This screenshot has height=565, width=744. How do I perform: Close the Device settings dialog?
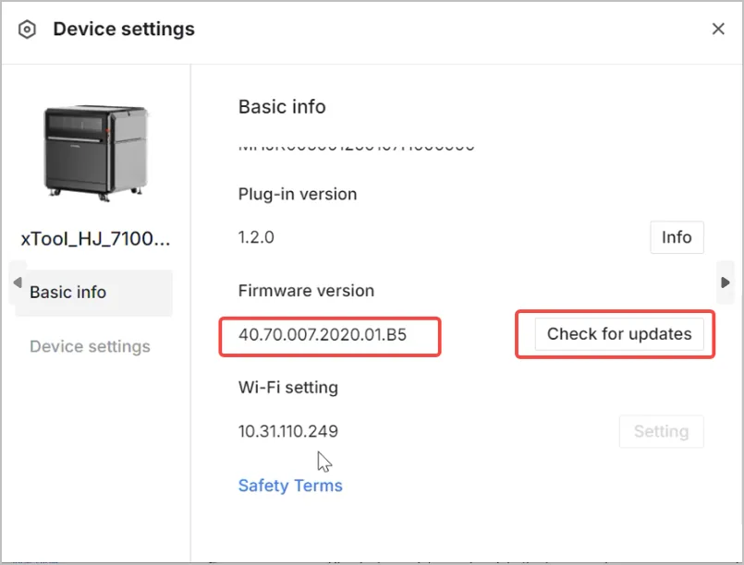click(x=718, y=29)
